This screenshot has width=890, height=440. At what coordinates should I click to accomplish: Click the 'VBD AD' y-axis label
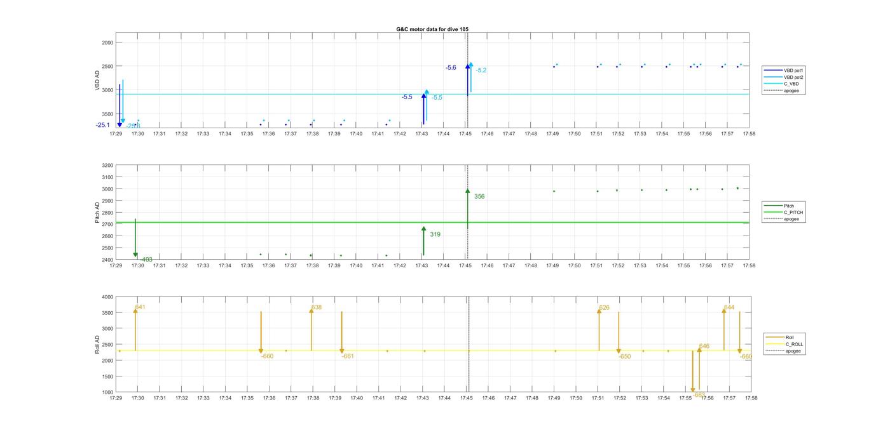tap(98, 81)
